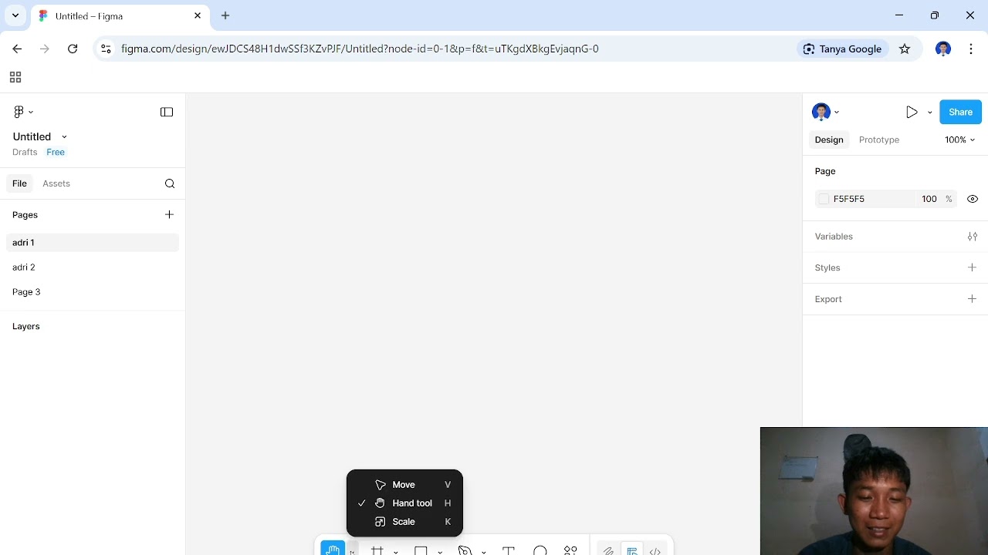
Task: Choose Scale from the tool menu
Action: pyautogui.click(x=404, y=522)
